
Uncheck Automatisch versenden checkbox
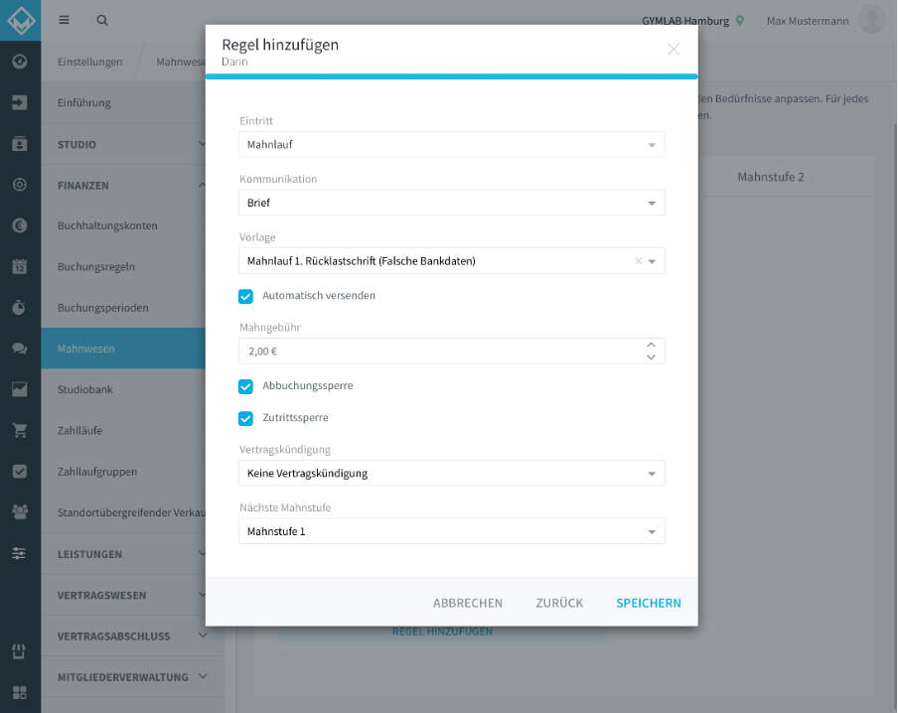[245, 296]
